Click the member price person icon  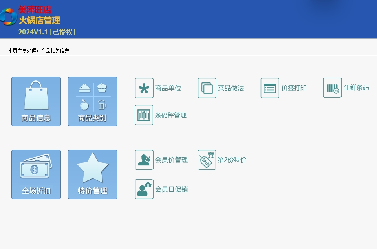(x=144, y=160)
